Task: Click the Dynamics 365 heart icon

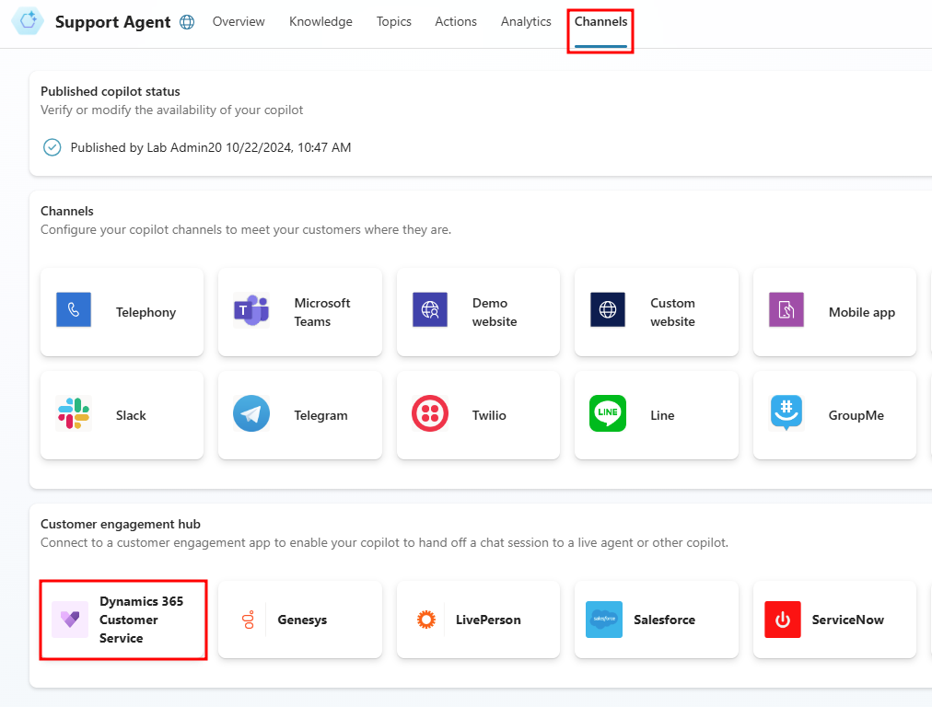Action: pyautogui.click(x=70, y=619)
